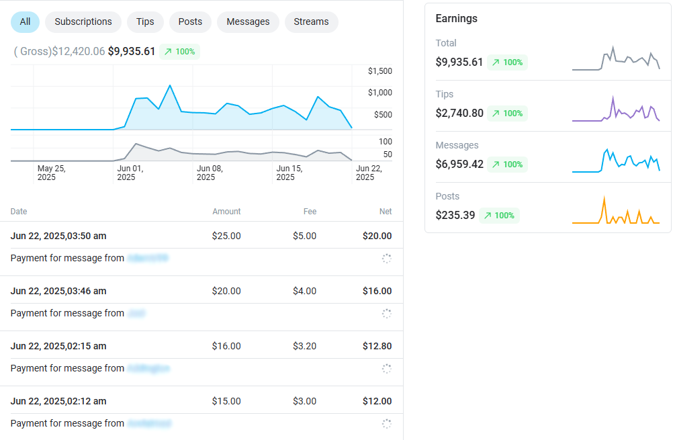Filter earnings by Posts
The image size is (673, 440).
[190, 21]
